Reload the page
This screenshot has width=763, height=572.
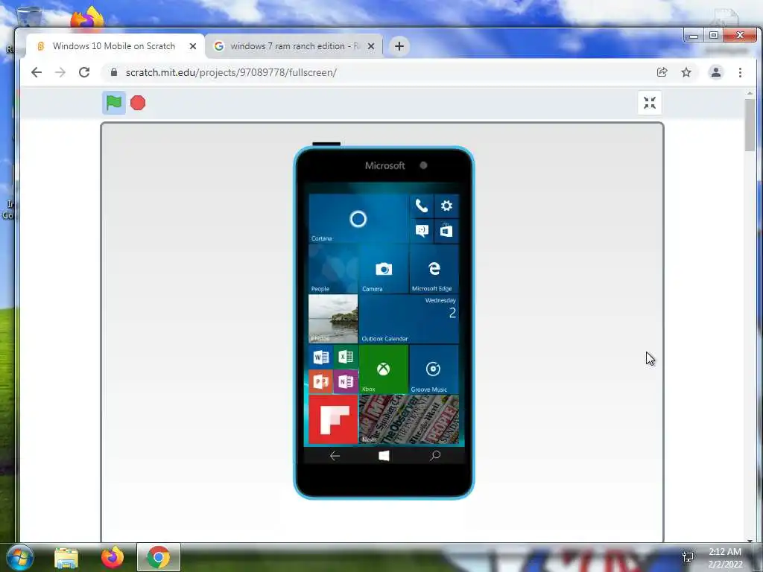click(x=84, y=72)
